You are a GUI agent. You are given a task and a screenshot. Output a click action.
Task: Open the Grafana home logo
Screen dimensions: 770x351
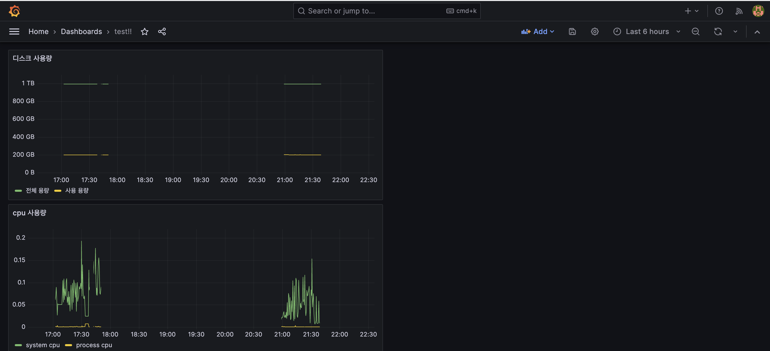pos(14,11)
